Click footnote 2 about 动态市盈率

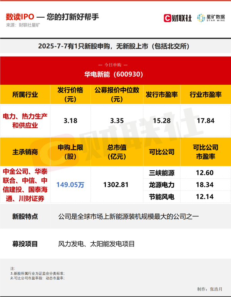37,278
